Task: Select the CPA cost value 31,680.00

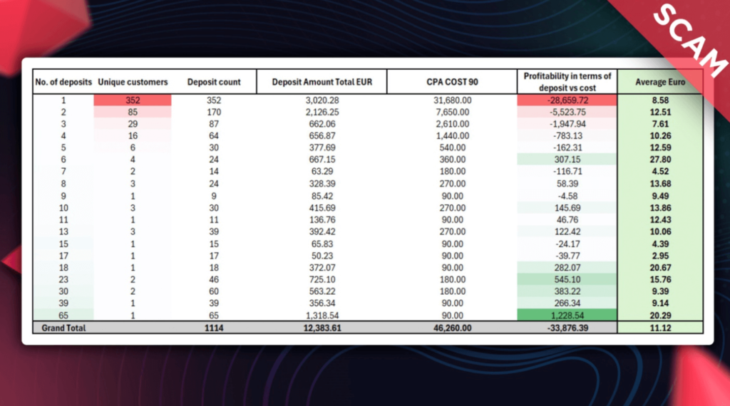Action: [x=452, y=100]
